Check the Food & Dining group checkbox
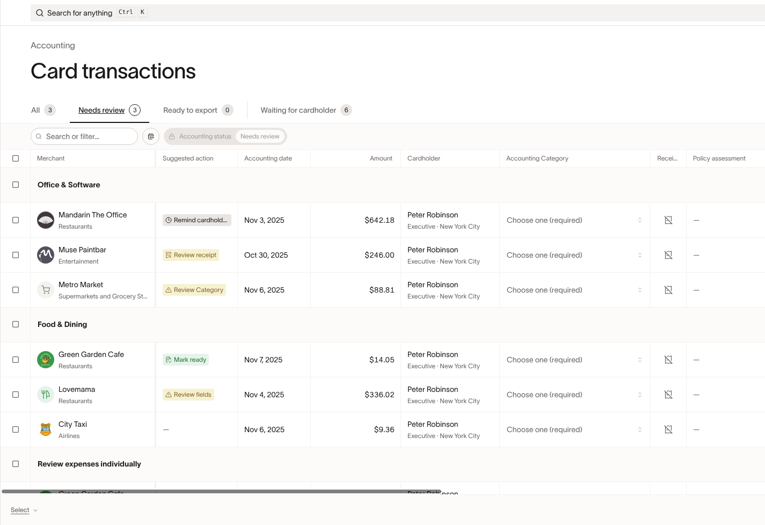 point(16,324)
